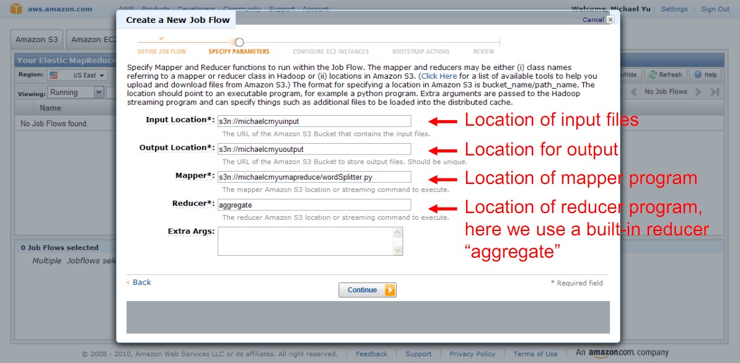Select the Bootstrap Actions step
740x363 pixels.
(421, 51)
